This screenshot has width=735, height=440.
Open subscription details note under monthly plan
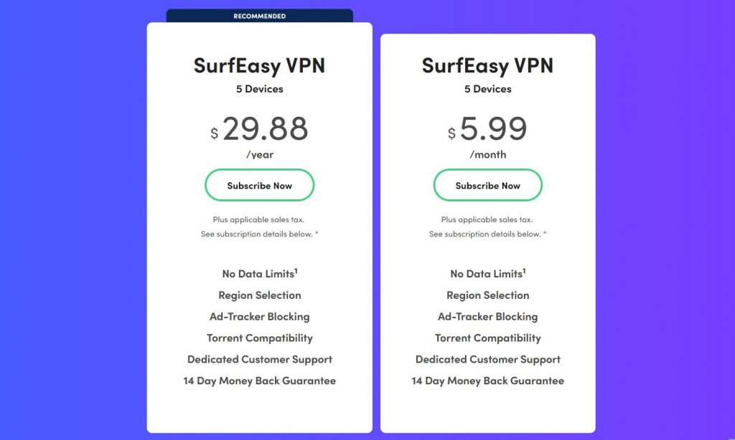click(x=487, y=234)
